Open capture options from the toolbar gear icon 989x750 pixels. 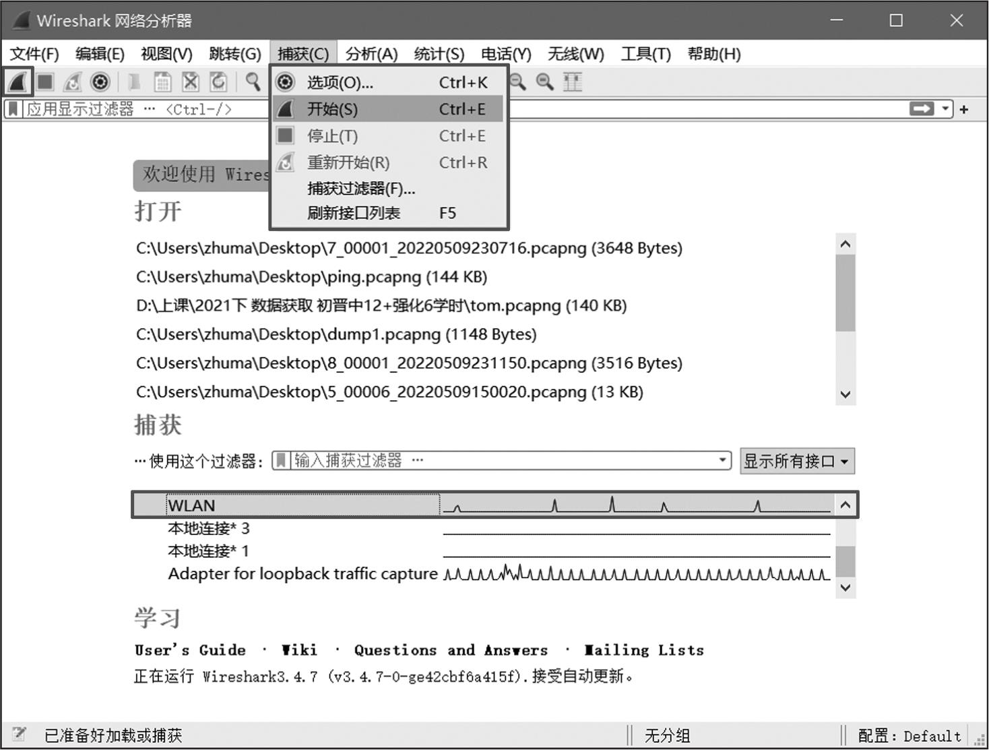100,82
